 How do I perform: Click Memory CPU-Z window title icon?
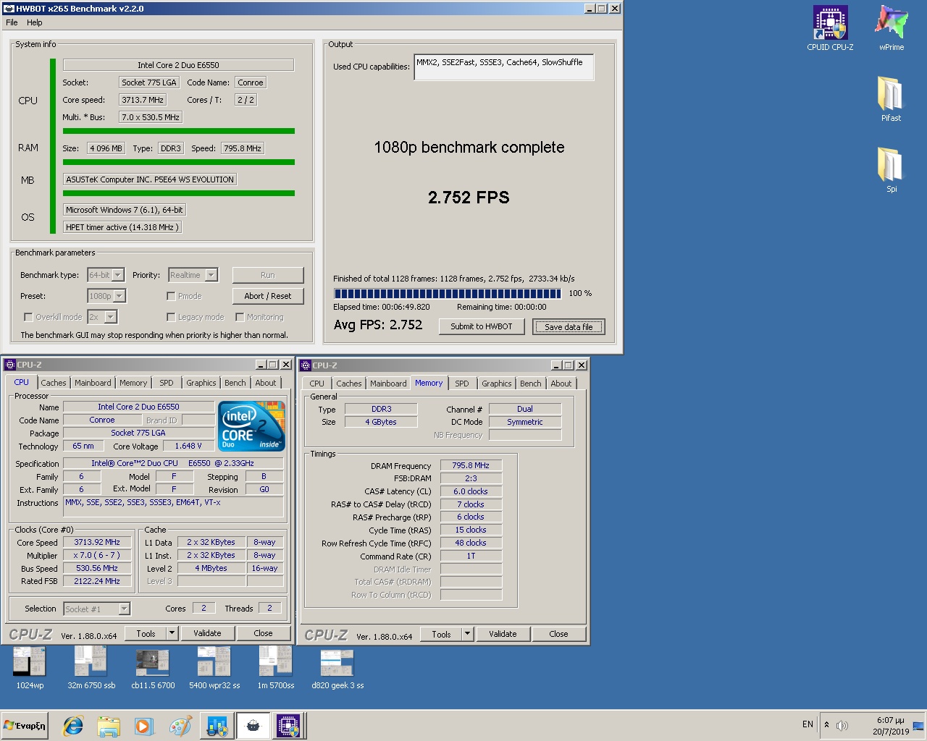pos(306,365)
